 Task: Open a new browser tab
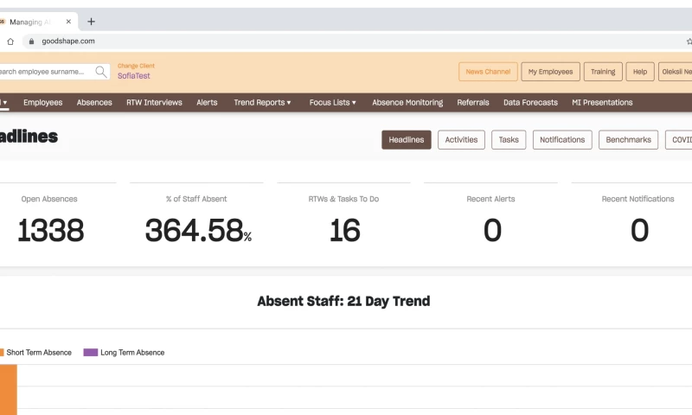(91, 22)
